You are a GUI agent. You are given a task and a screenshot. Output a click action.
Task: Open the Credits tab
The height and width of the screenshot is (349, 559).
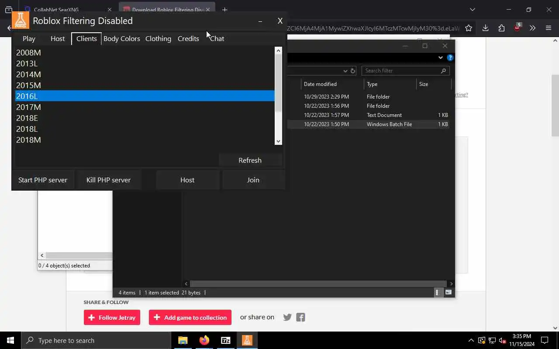[x=188, y=38]
